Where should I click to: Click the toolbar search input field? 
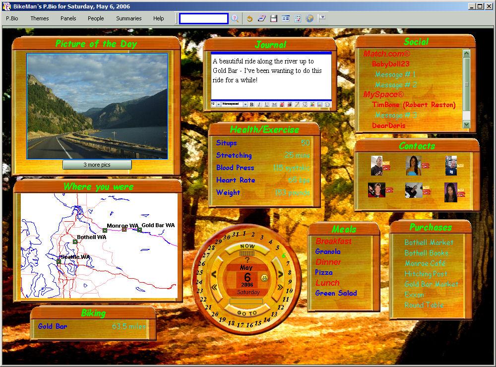point(203,18)
